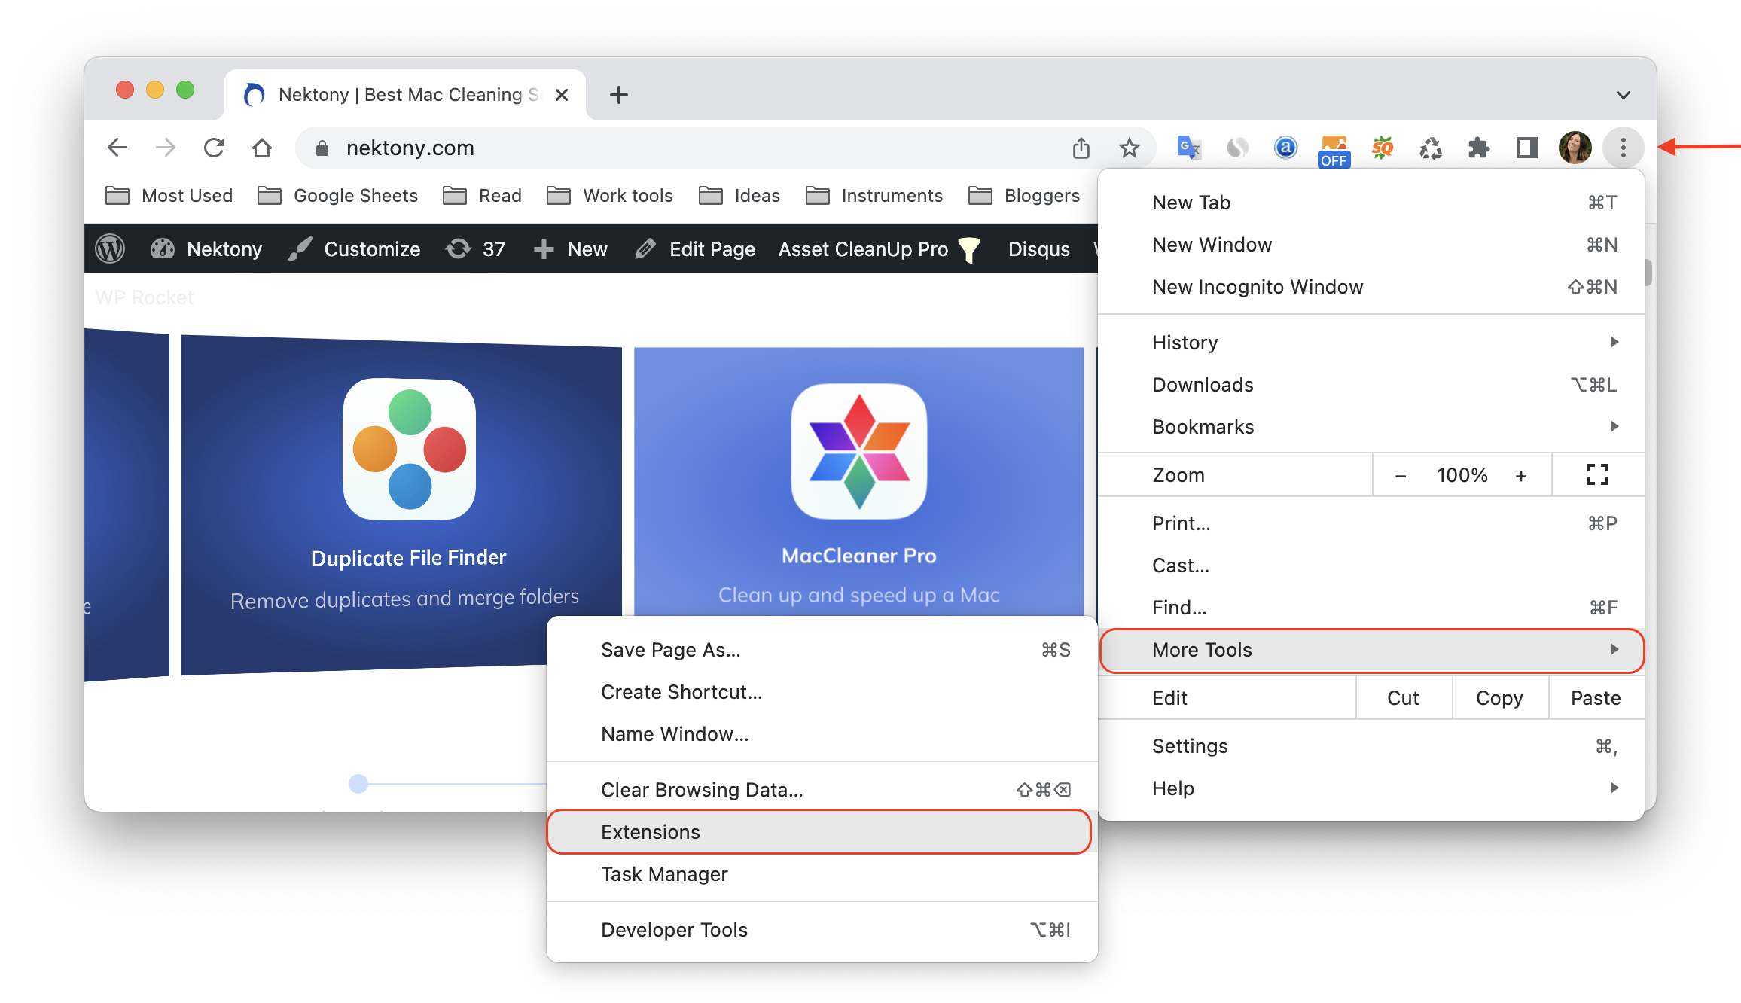Open the user profile avatar
The image size is (1741, 1003).
tap(1575, 148)
